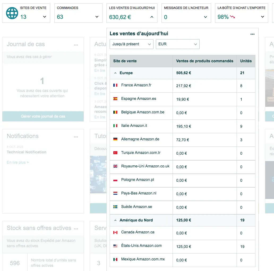Select Turquie Amazon.com.tr marketplace name
The height and width of the screenshot is (271, 274).
(x=141, y=153)
